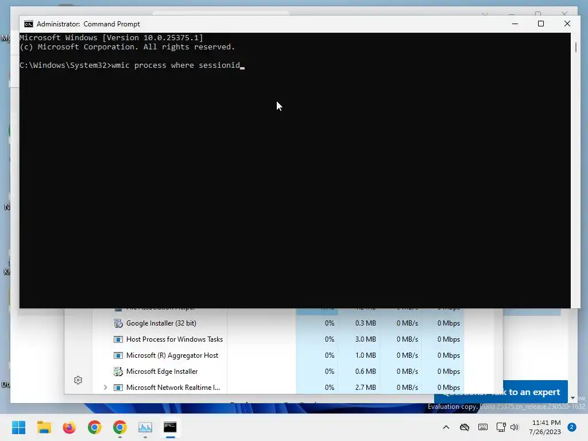Open File Explorer from the taskbar
Screen dimensions: 588x441
click(x=44, y=427)
